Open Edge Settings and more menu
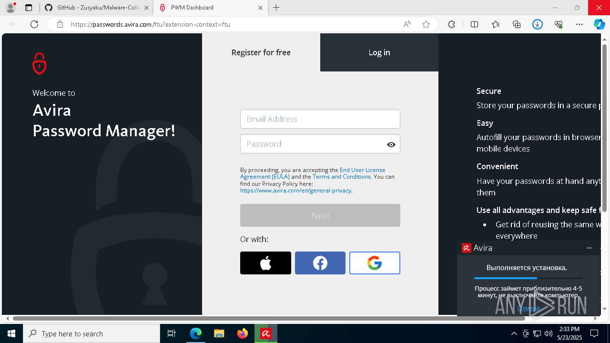Screen dimensions: 610x343 579,24
